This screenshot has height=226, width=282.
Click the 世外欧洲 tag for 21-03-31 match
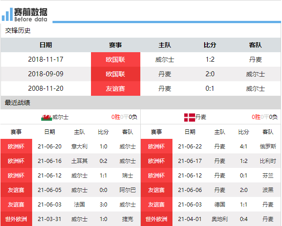tap(16, 219)
